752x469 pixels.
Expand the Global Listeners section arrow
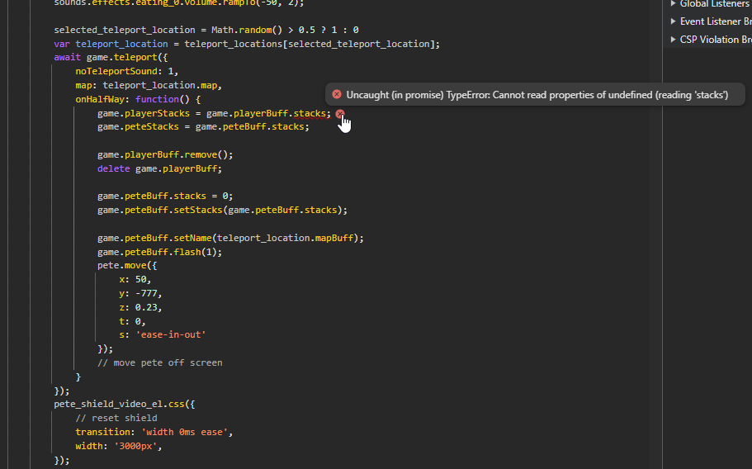(673, 3)
